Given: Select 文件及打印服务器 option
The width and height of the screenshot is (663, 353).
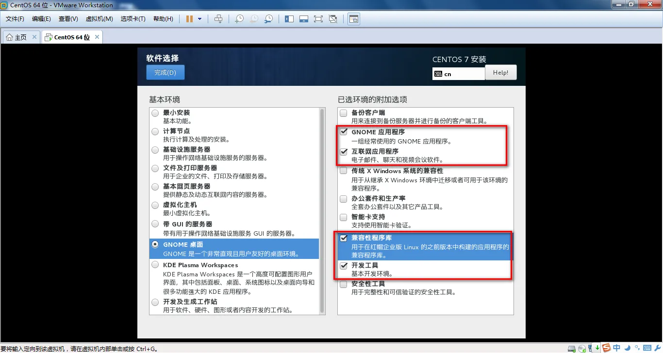Looking at the screenshot, I should tap(155, 168).
